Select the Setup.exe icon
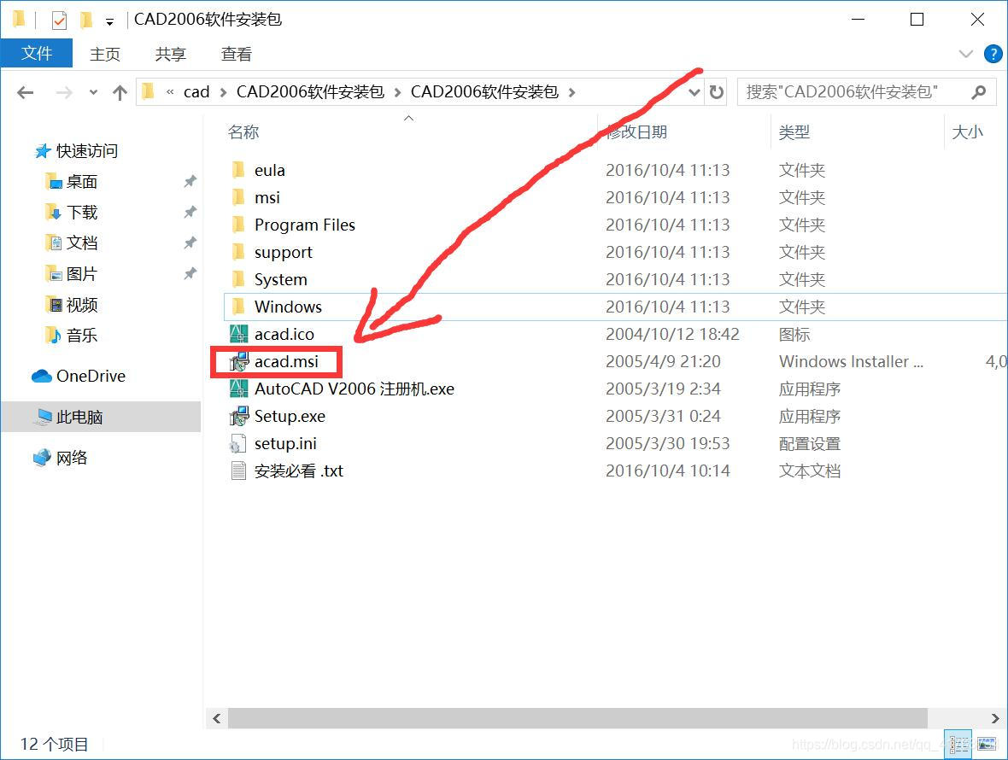The height and width of the screenshot is (760, 1008). pyautogui.click(x=238, y=417)
